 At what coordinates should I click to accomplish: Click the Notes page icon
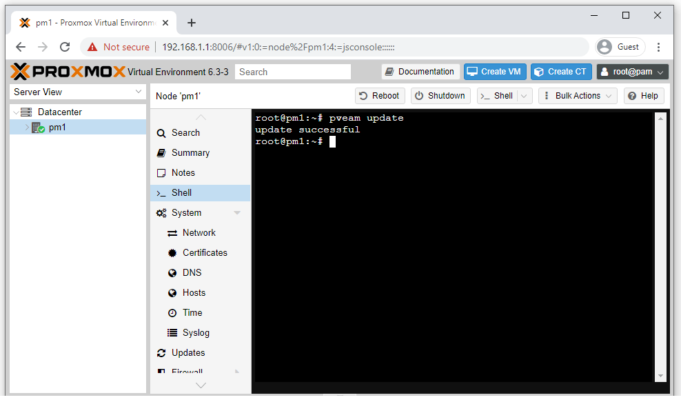[x=161, y=173]
